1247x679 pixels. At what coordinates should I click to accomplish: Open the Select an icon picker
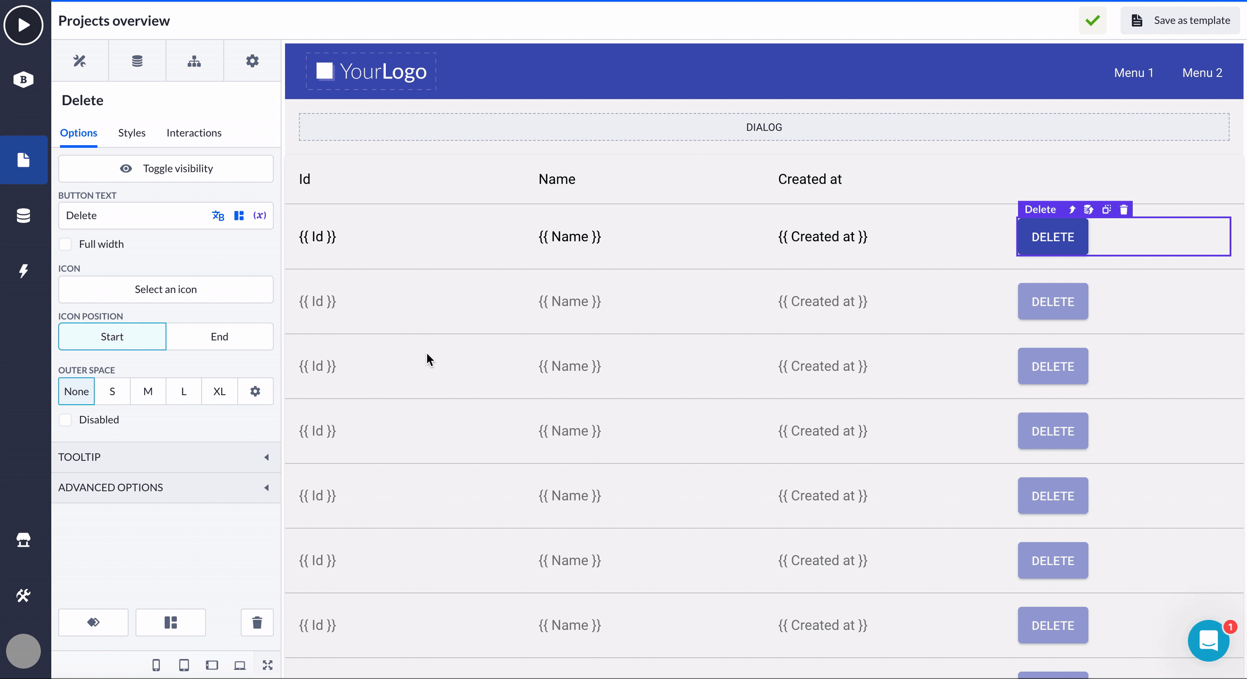(166, 289)
